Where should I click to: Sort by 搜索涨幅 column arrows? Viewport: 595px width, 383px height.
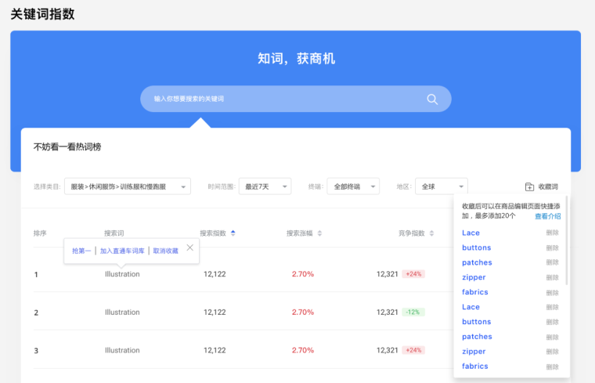[x=319, y=233]
